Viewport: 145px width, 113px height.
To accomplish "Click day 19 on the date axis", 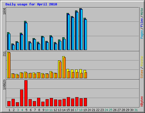I will [85, 110].
